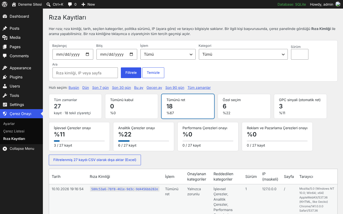
Task: Click the Plugins plug icon
Action: tap(5, 77)
